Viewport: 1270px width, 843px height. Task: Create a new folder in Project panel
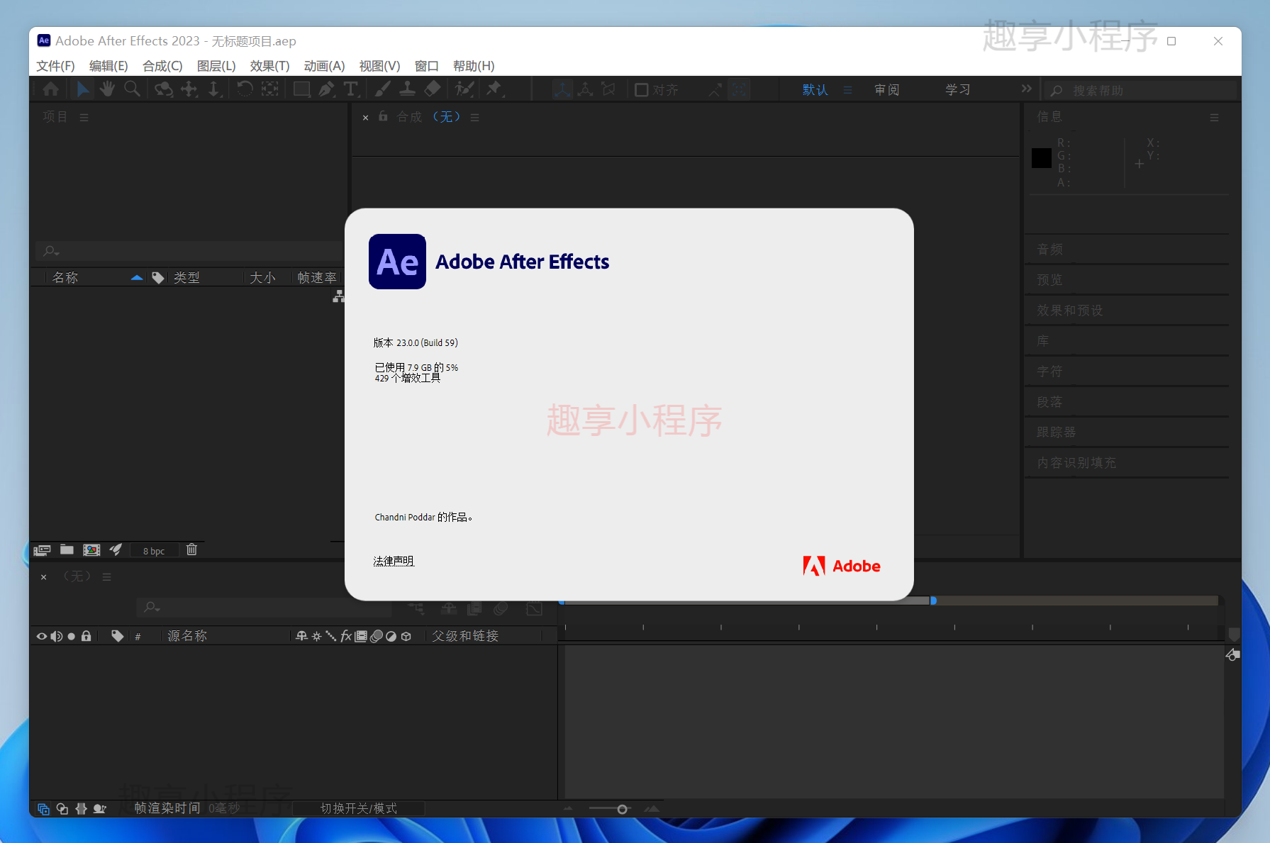[67, 549]
